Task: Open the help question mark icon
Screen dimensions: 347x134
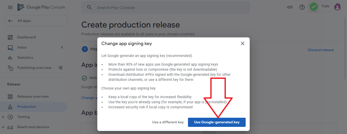Action: click(302, 7)
